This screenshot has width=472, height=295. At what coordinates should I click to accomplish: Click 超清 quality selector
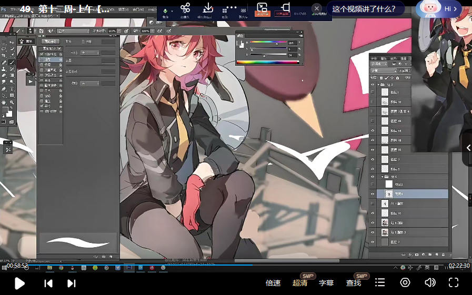pos(300,283)
